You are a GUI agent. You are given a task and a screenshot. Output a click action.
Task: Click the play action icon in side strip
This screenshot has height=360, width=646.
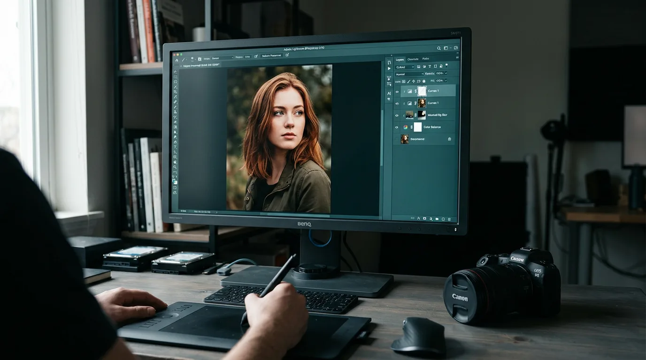389,68
